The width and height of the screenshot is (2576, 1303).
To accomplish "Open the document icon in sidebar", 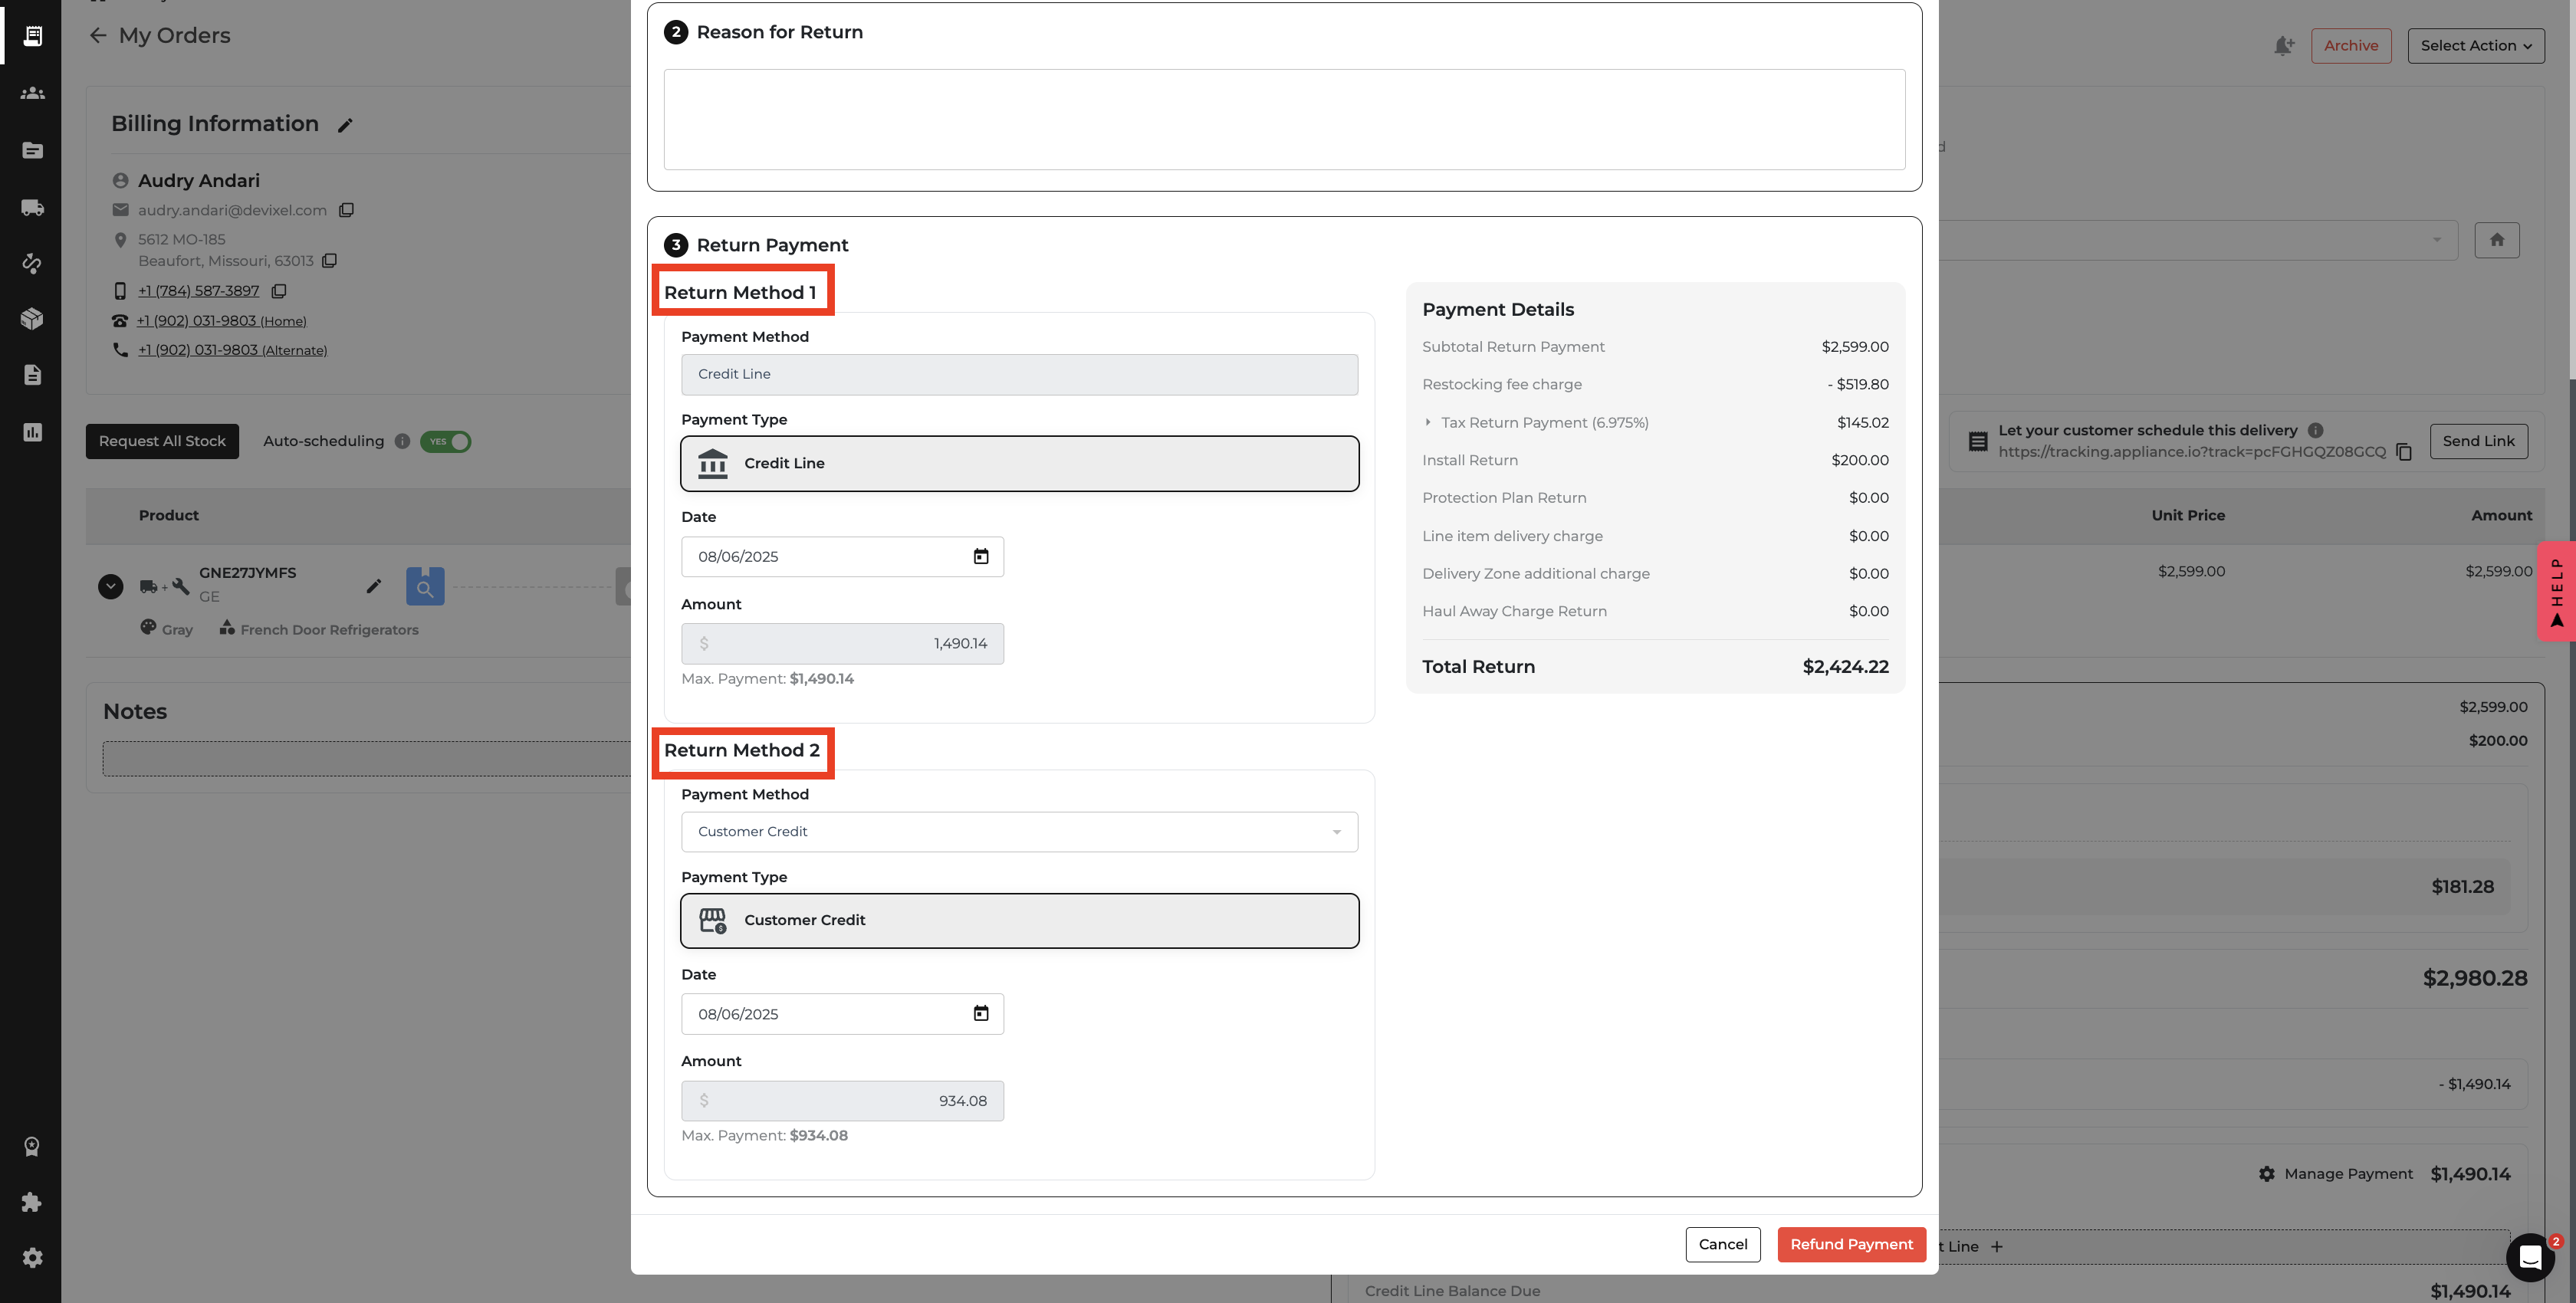I will (32, 375).
